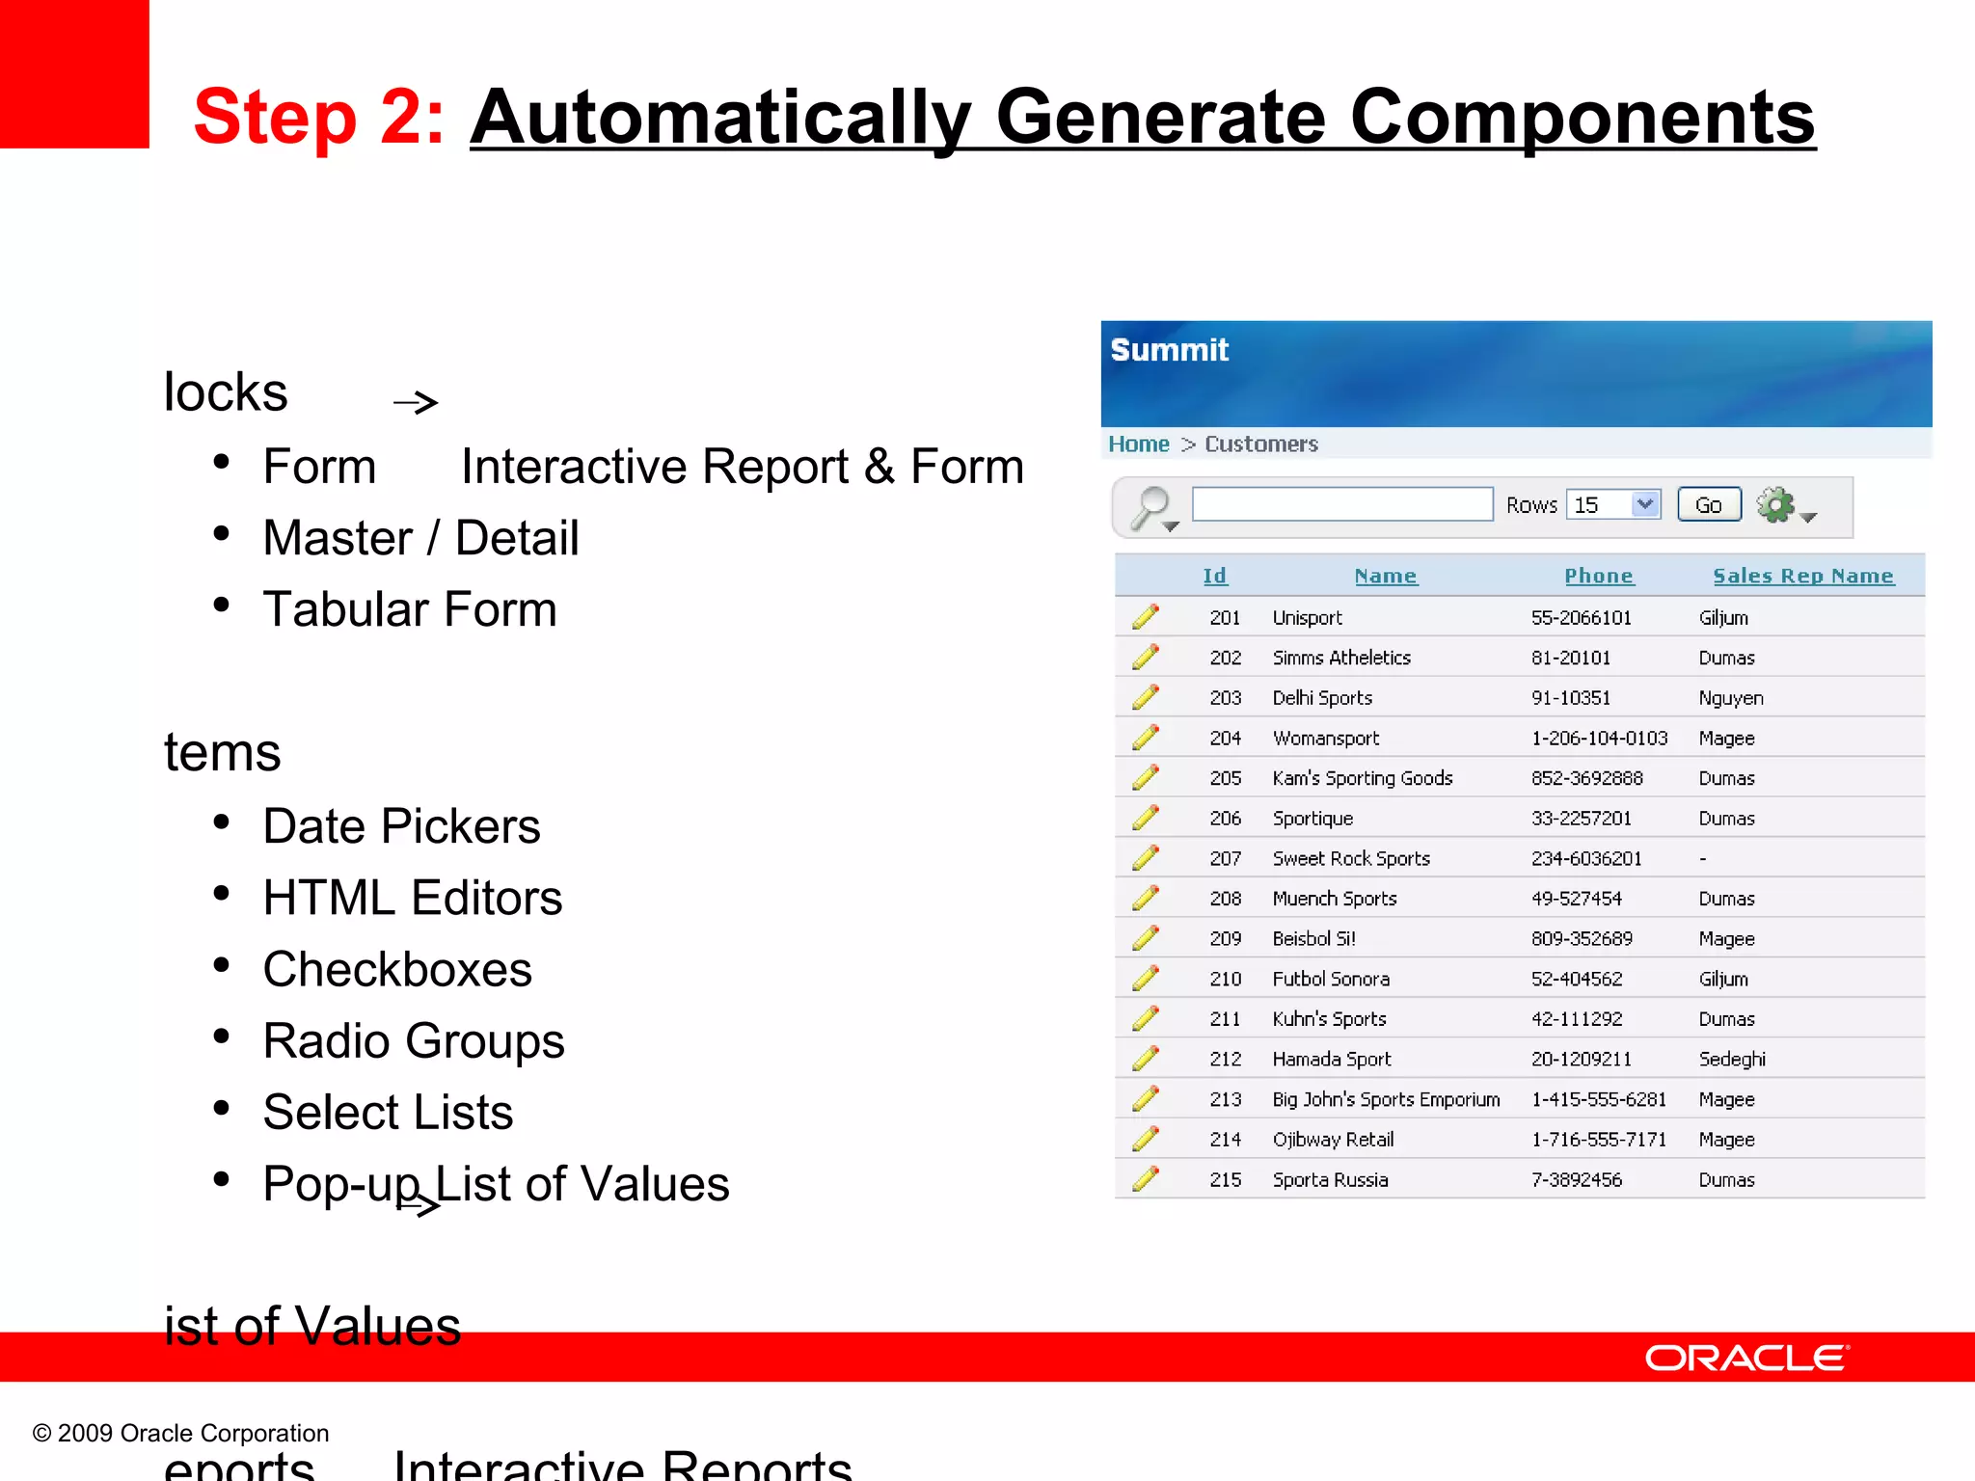
Task: Sort by Sales Rep Name header
Action: [x=1803, y=576]
